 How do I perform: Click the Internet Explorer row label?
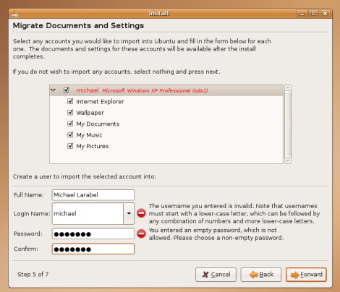coord(100,101)
